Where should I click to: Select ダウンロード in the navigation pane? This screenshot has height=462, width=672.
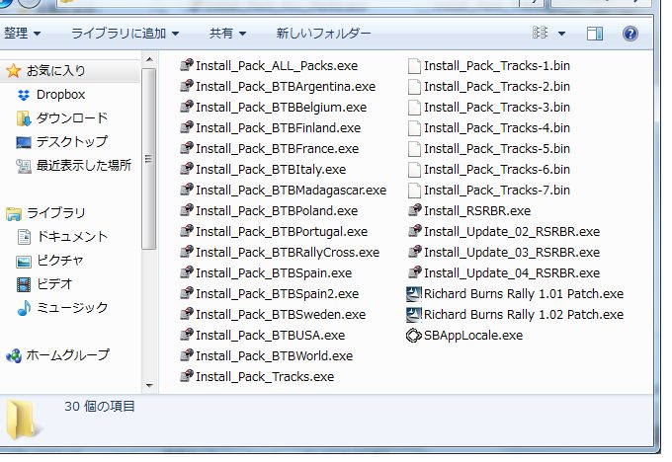tap(71, 118)
